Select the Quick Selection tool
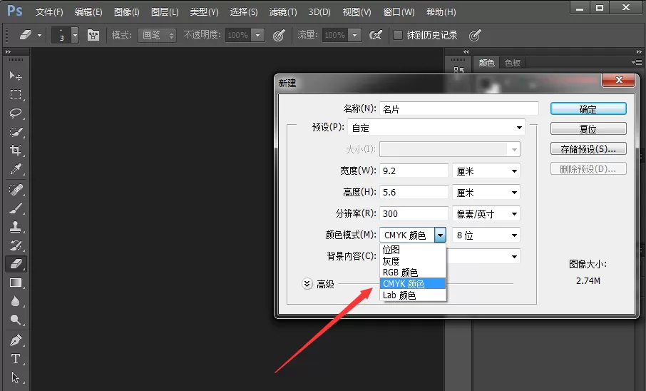The width and height of the screenshot is (646, 391). pos(16,131)
